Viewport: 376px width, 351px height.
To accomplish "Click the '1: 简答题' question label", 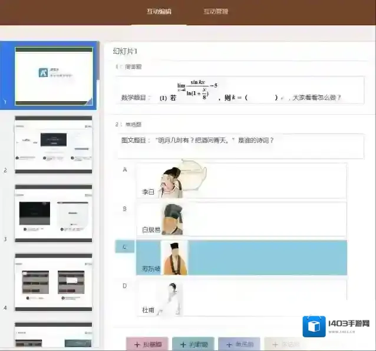I will pyautogui.click(x=128, y=67).
